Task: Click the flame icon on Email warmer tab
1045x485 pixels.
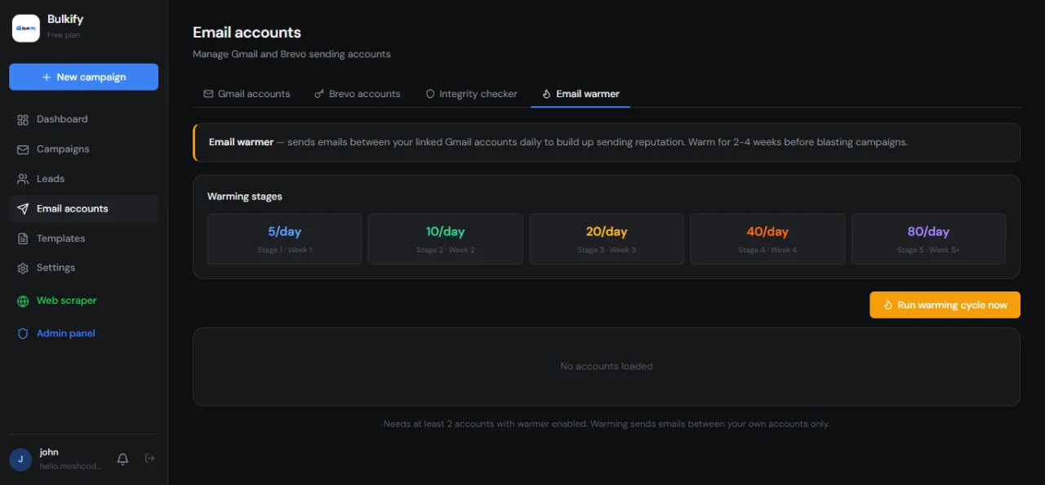Action: click(x=547, y=94)
